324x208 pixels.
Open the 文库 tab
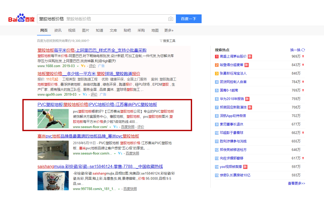pyautogui.click(x=113, y=30)
